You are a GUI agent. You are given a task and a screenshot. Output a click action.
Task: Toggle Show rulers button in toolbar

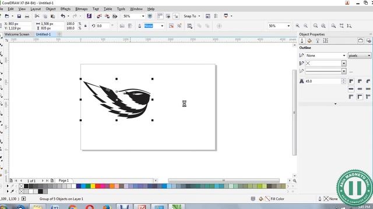coord(160,16)
